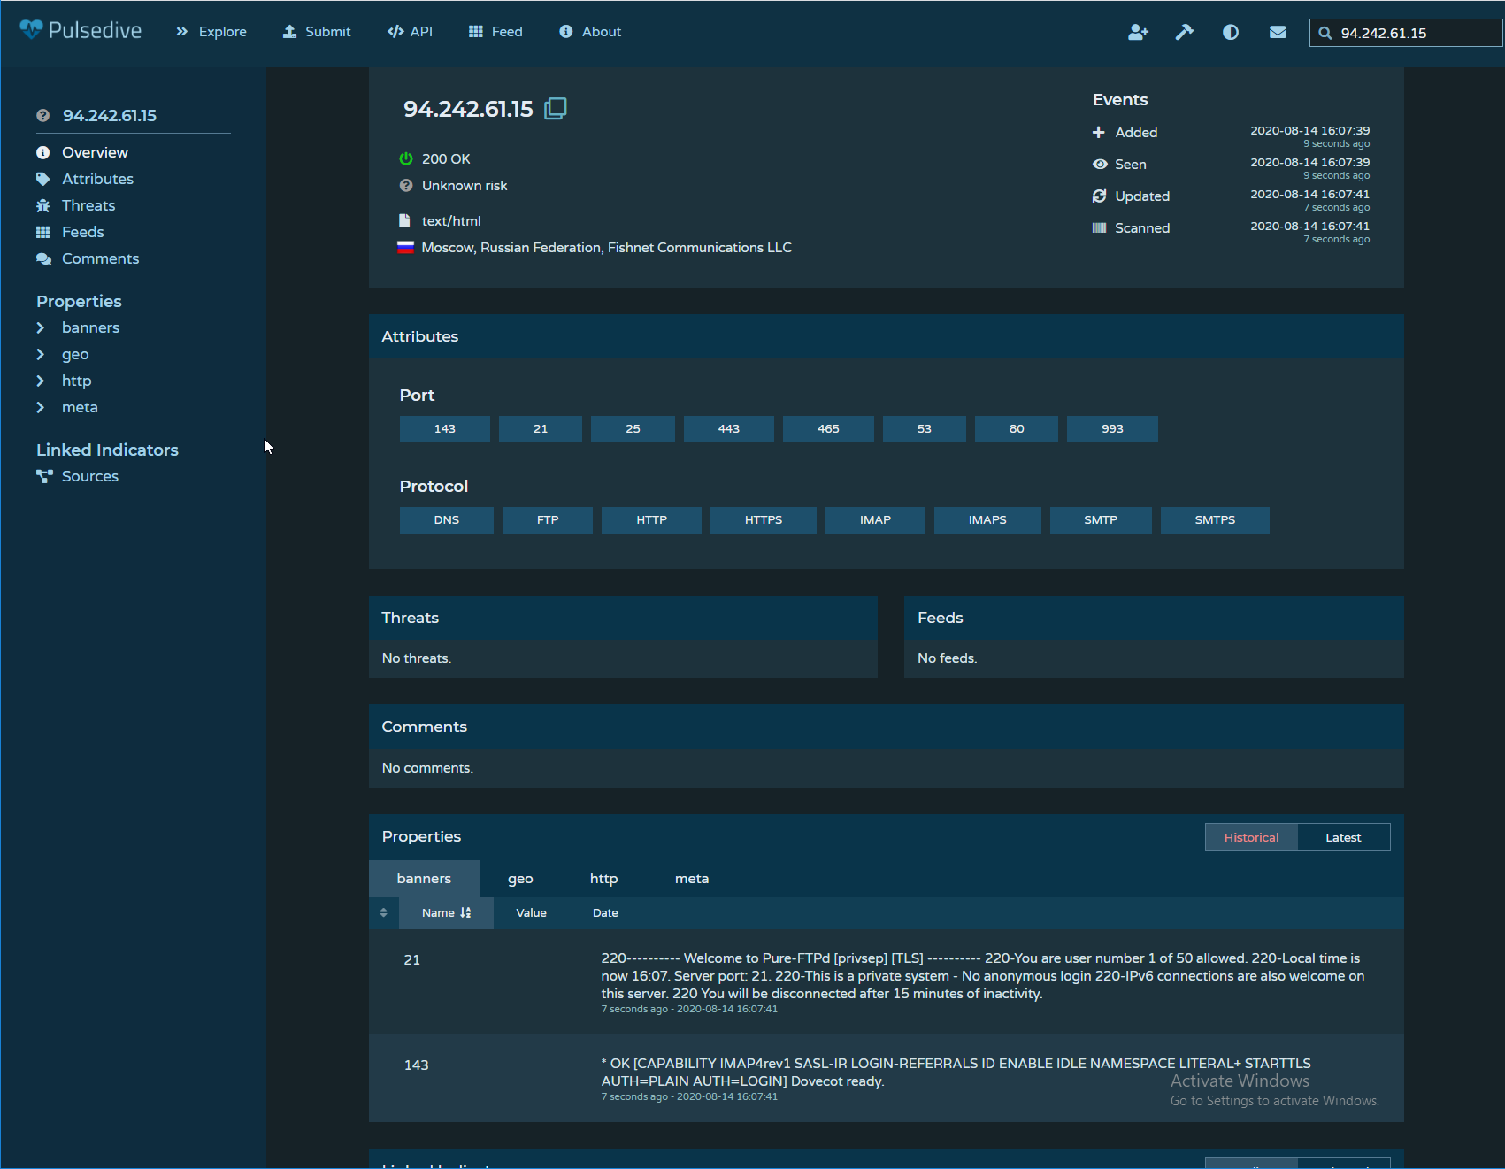Click the Feeds grid icon in sidebar

pyautogui.click(x=42, y=232)
